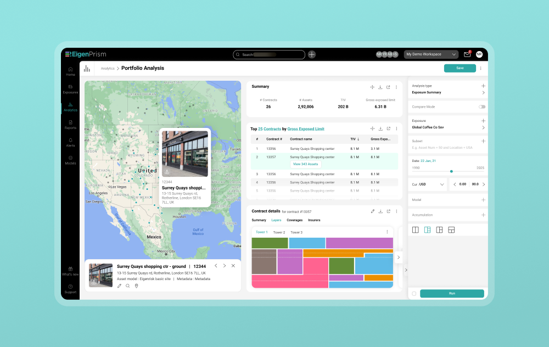Click the date range slider handle

point(451,171)
